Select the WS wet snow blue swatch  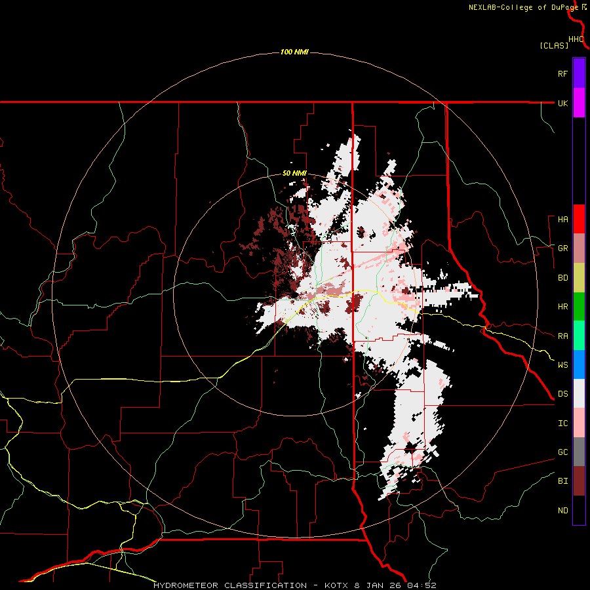click(579, 364)
